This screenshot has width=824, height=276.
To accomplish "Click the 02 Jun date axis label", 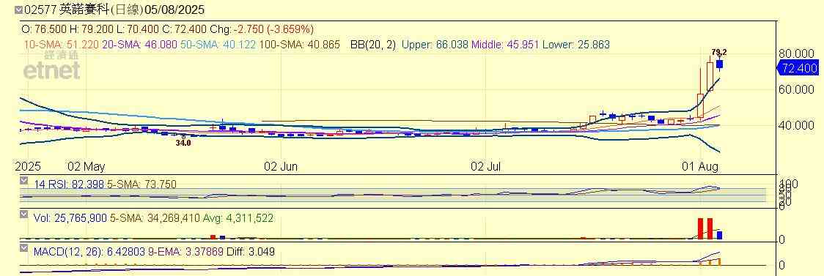I will coord(281,167).
